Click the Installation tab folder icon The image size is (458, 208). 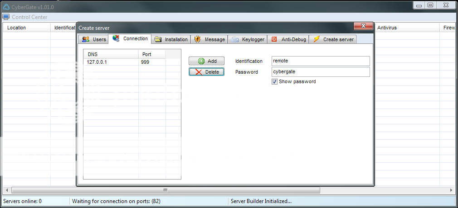click(158, 39)
